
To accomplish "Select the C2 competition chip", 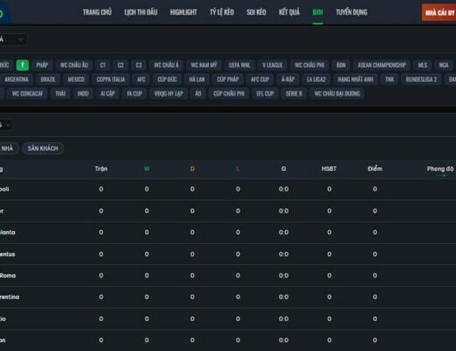I will pos(121,65).
